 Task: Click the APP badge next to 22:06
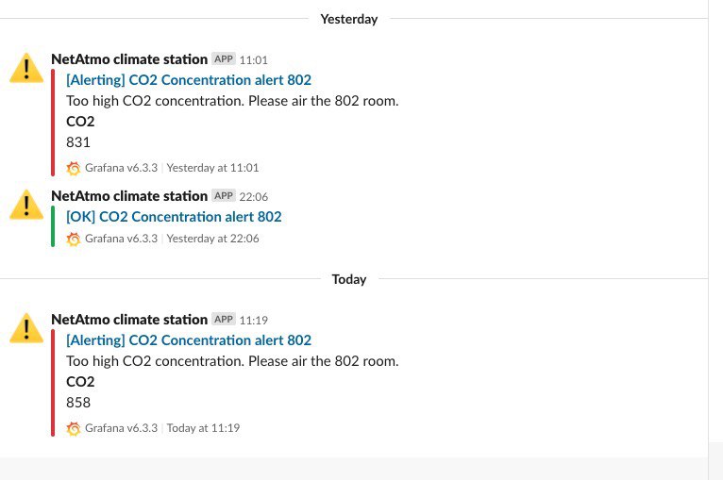pyautogui.click(x=224, y=196)
